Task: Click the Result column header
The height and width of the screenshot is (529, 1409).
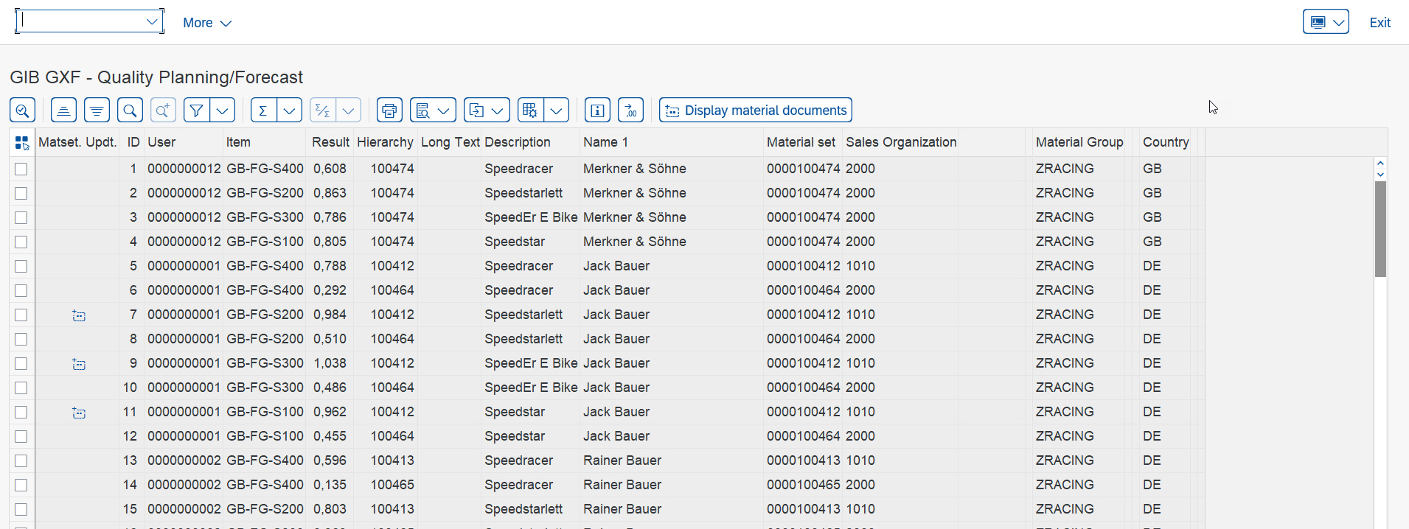Action: coord(330,142)
